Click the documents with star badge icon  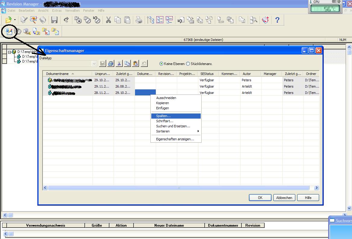coord(78,20)
